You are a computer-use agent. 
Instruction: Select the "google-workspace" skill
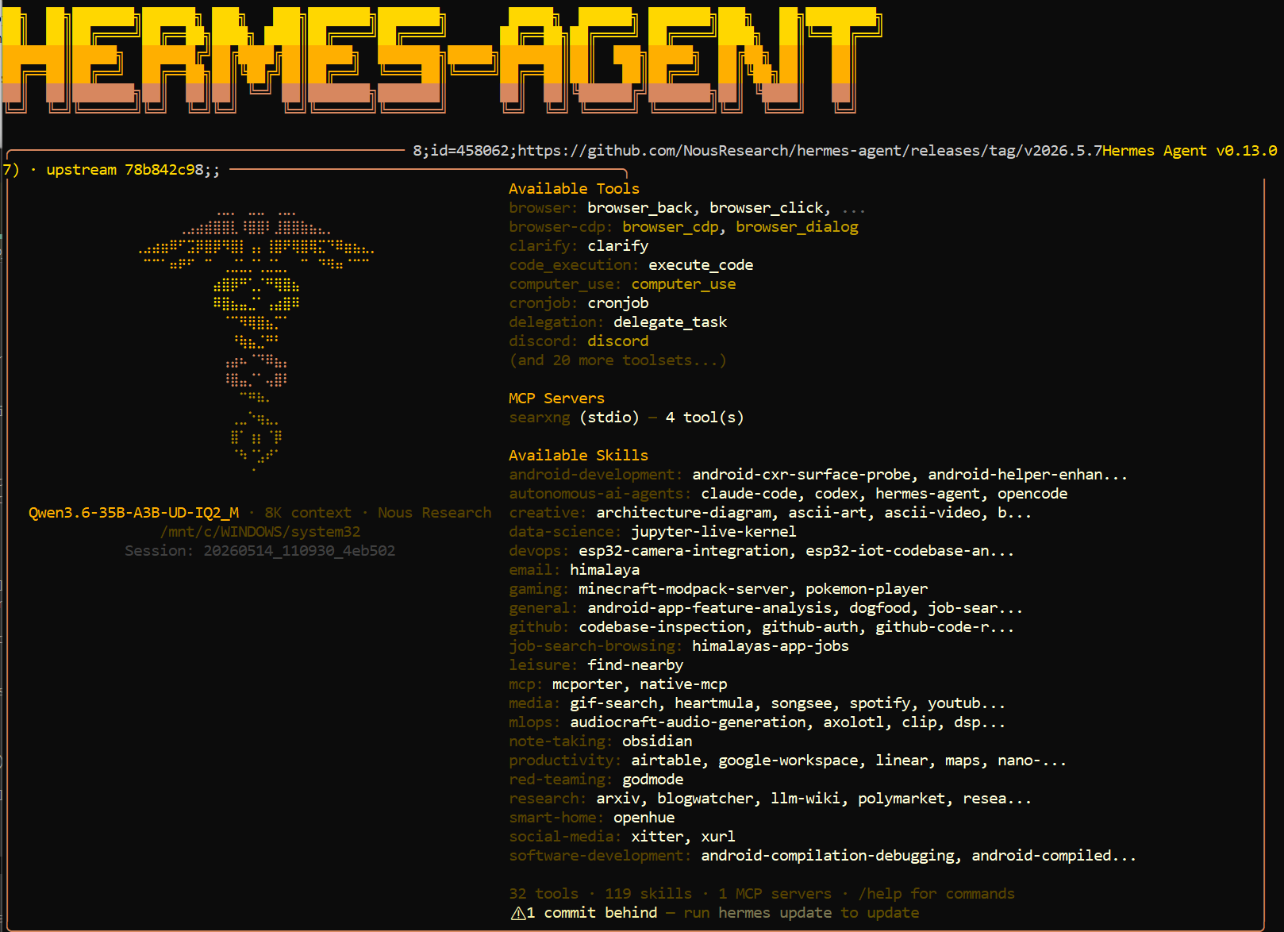pos(788,761)
